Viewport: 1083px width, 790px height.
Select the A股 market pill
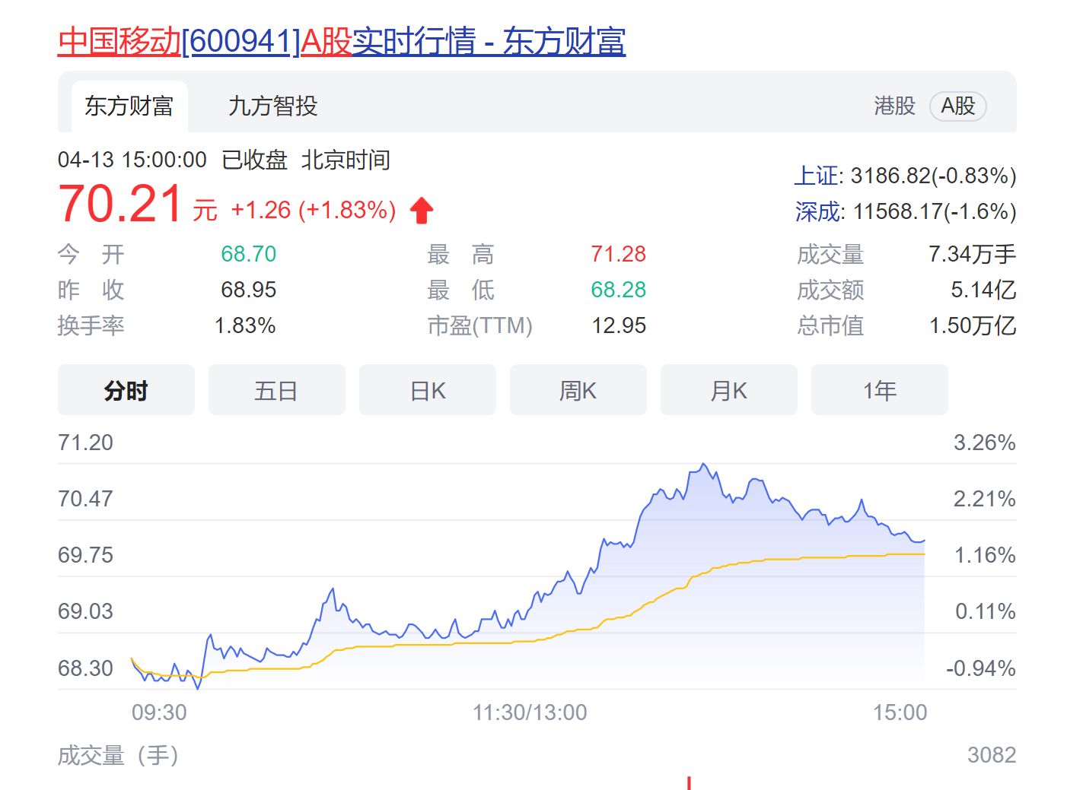[958, 106]
